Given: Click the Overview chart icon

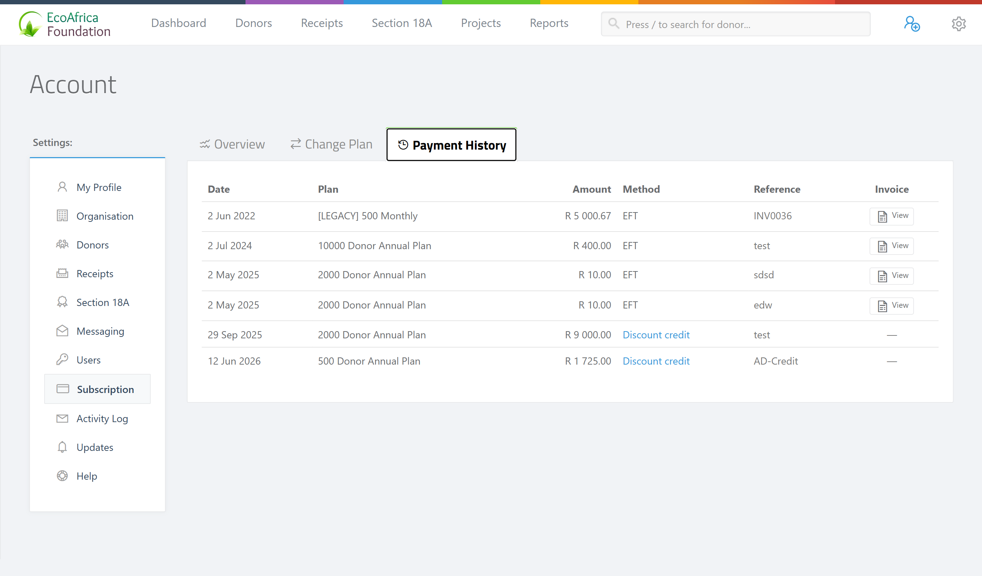Looking at the screenshot, I should 205,144.
